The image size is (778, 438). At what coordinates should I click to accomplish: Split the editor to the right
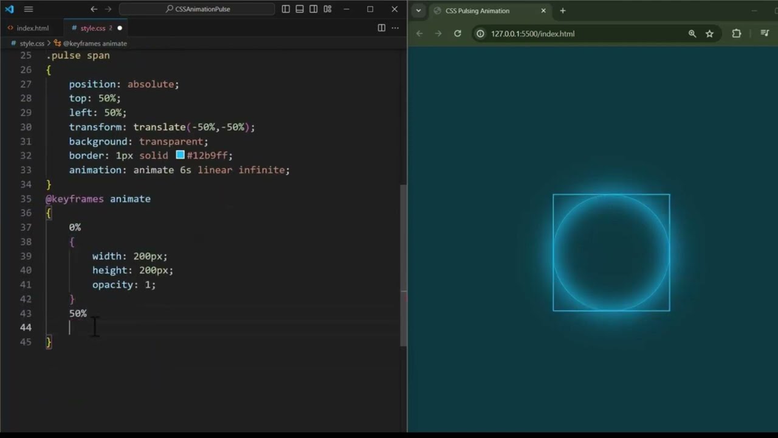381,28
